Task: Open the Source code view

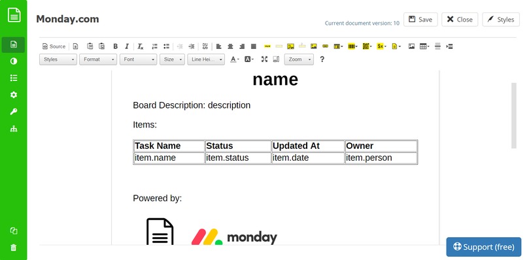Action: (x=54, y=46)
